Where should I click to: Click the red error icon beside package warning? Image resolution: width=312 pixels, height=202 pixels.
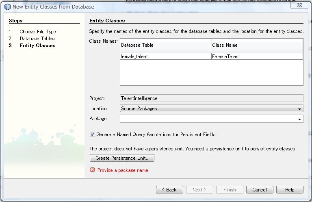(92, 170)
